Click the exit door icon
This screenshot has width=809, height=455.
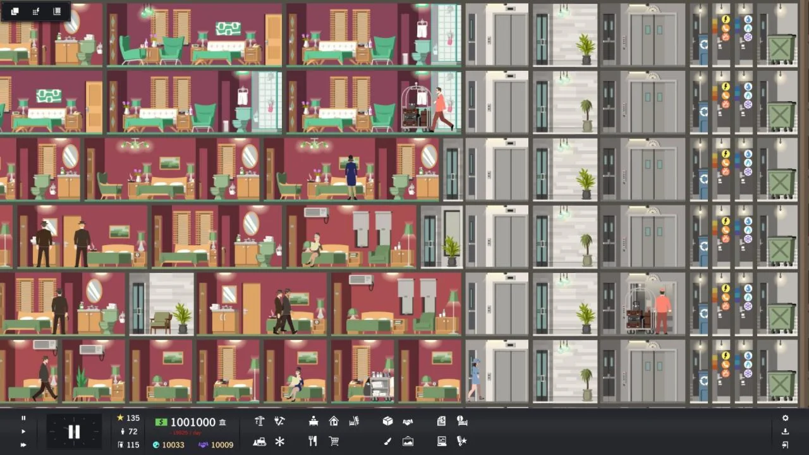coord(785,445)
